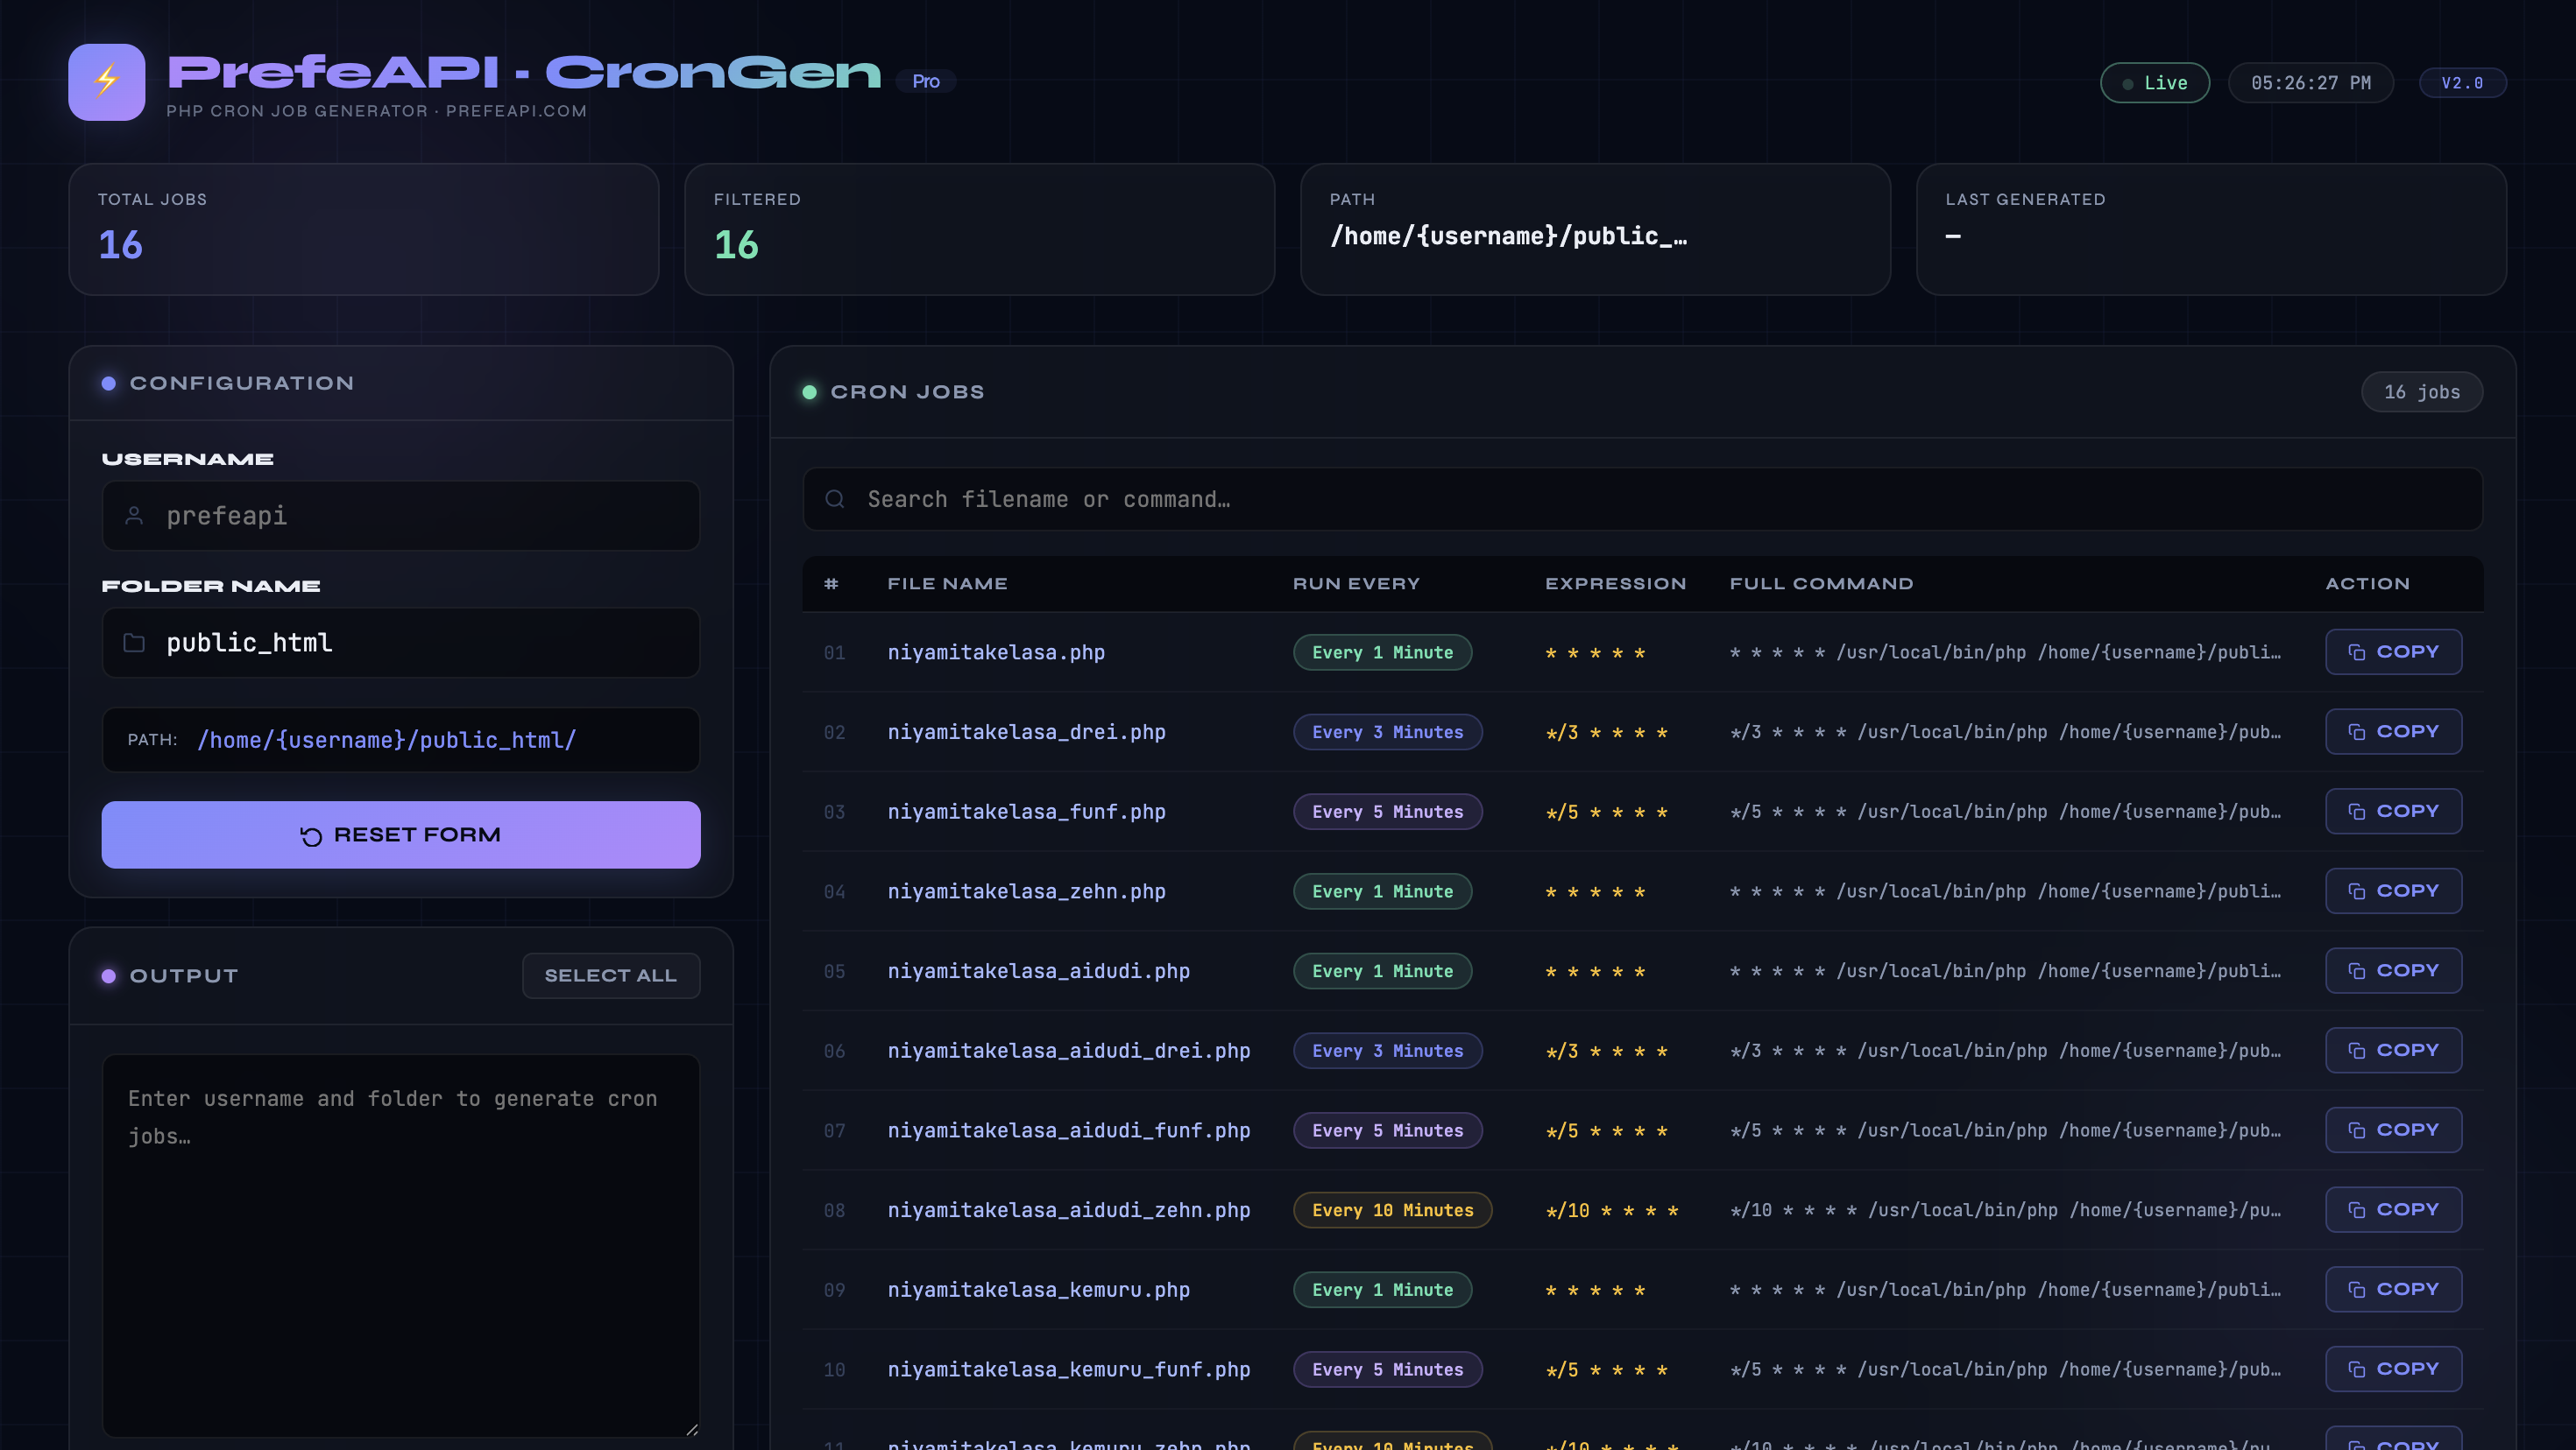Image resolution: width=2576 pixels, height=1450 pixels.
Task: Click file name niyamitakelasa_drei.php
Action: [x=1026, y=733]
